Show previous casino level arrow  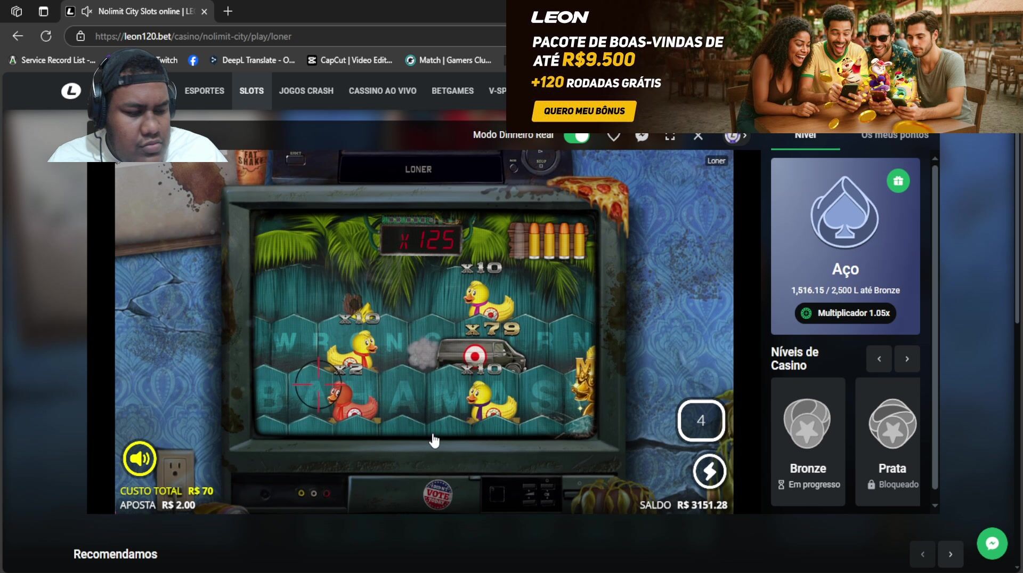pos(879,359)
